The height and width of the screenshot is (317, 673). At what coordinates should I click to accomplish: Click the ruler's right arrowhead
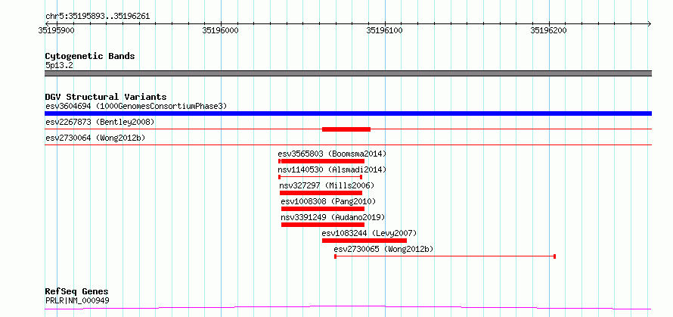(649, 23)
